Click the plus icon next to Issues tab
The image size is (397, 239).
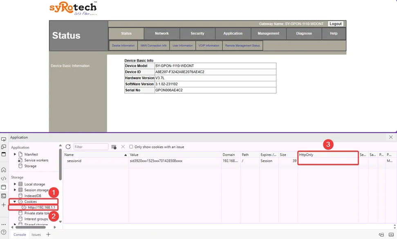tap(48, 235)
